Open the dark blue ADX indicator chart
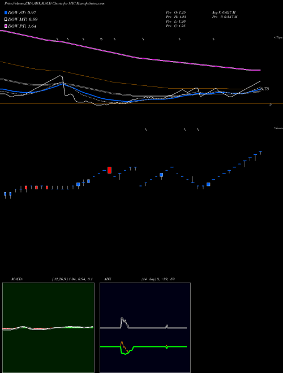283x373 pixels. pos(145,328)
